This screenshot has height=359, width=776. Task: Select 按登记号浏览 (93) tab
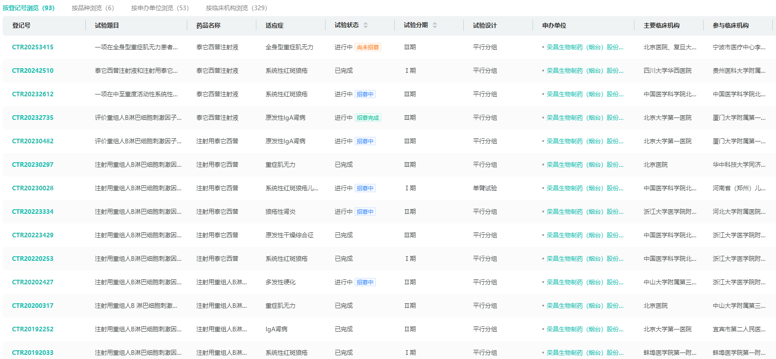pyautogui.click(x=29, y=8)
